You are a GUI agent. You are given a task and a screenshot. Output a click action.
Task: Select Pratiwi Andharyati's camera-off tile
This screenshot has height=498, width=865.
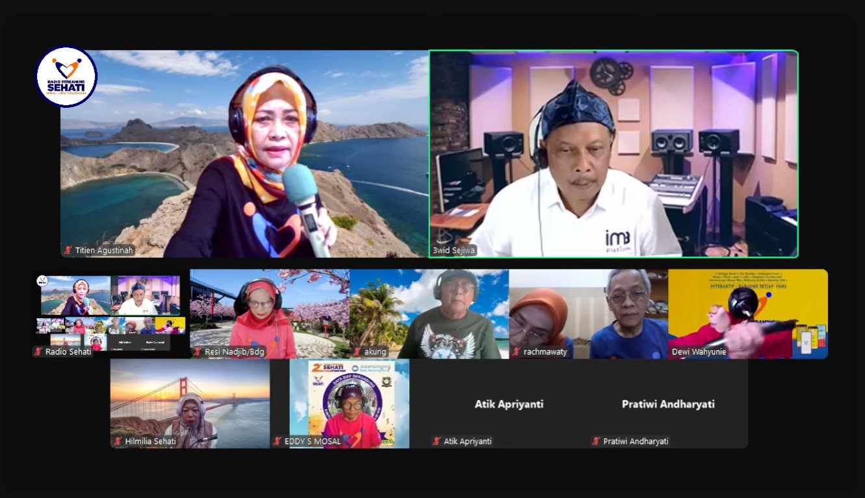[x=668, y=404]
